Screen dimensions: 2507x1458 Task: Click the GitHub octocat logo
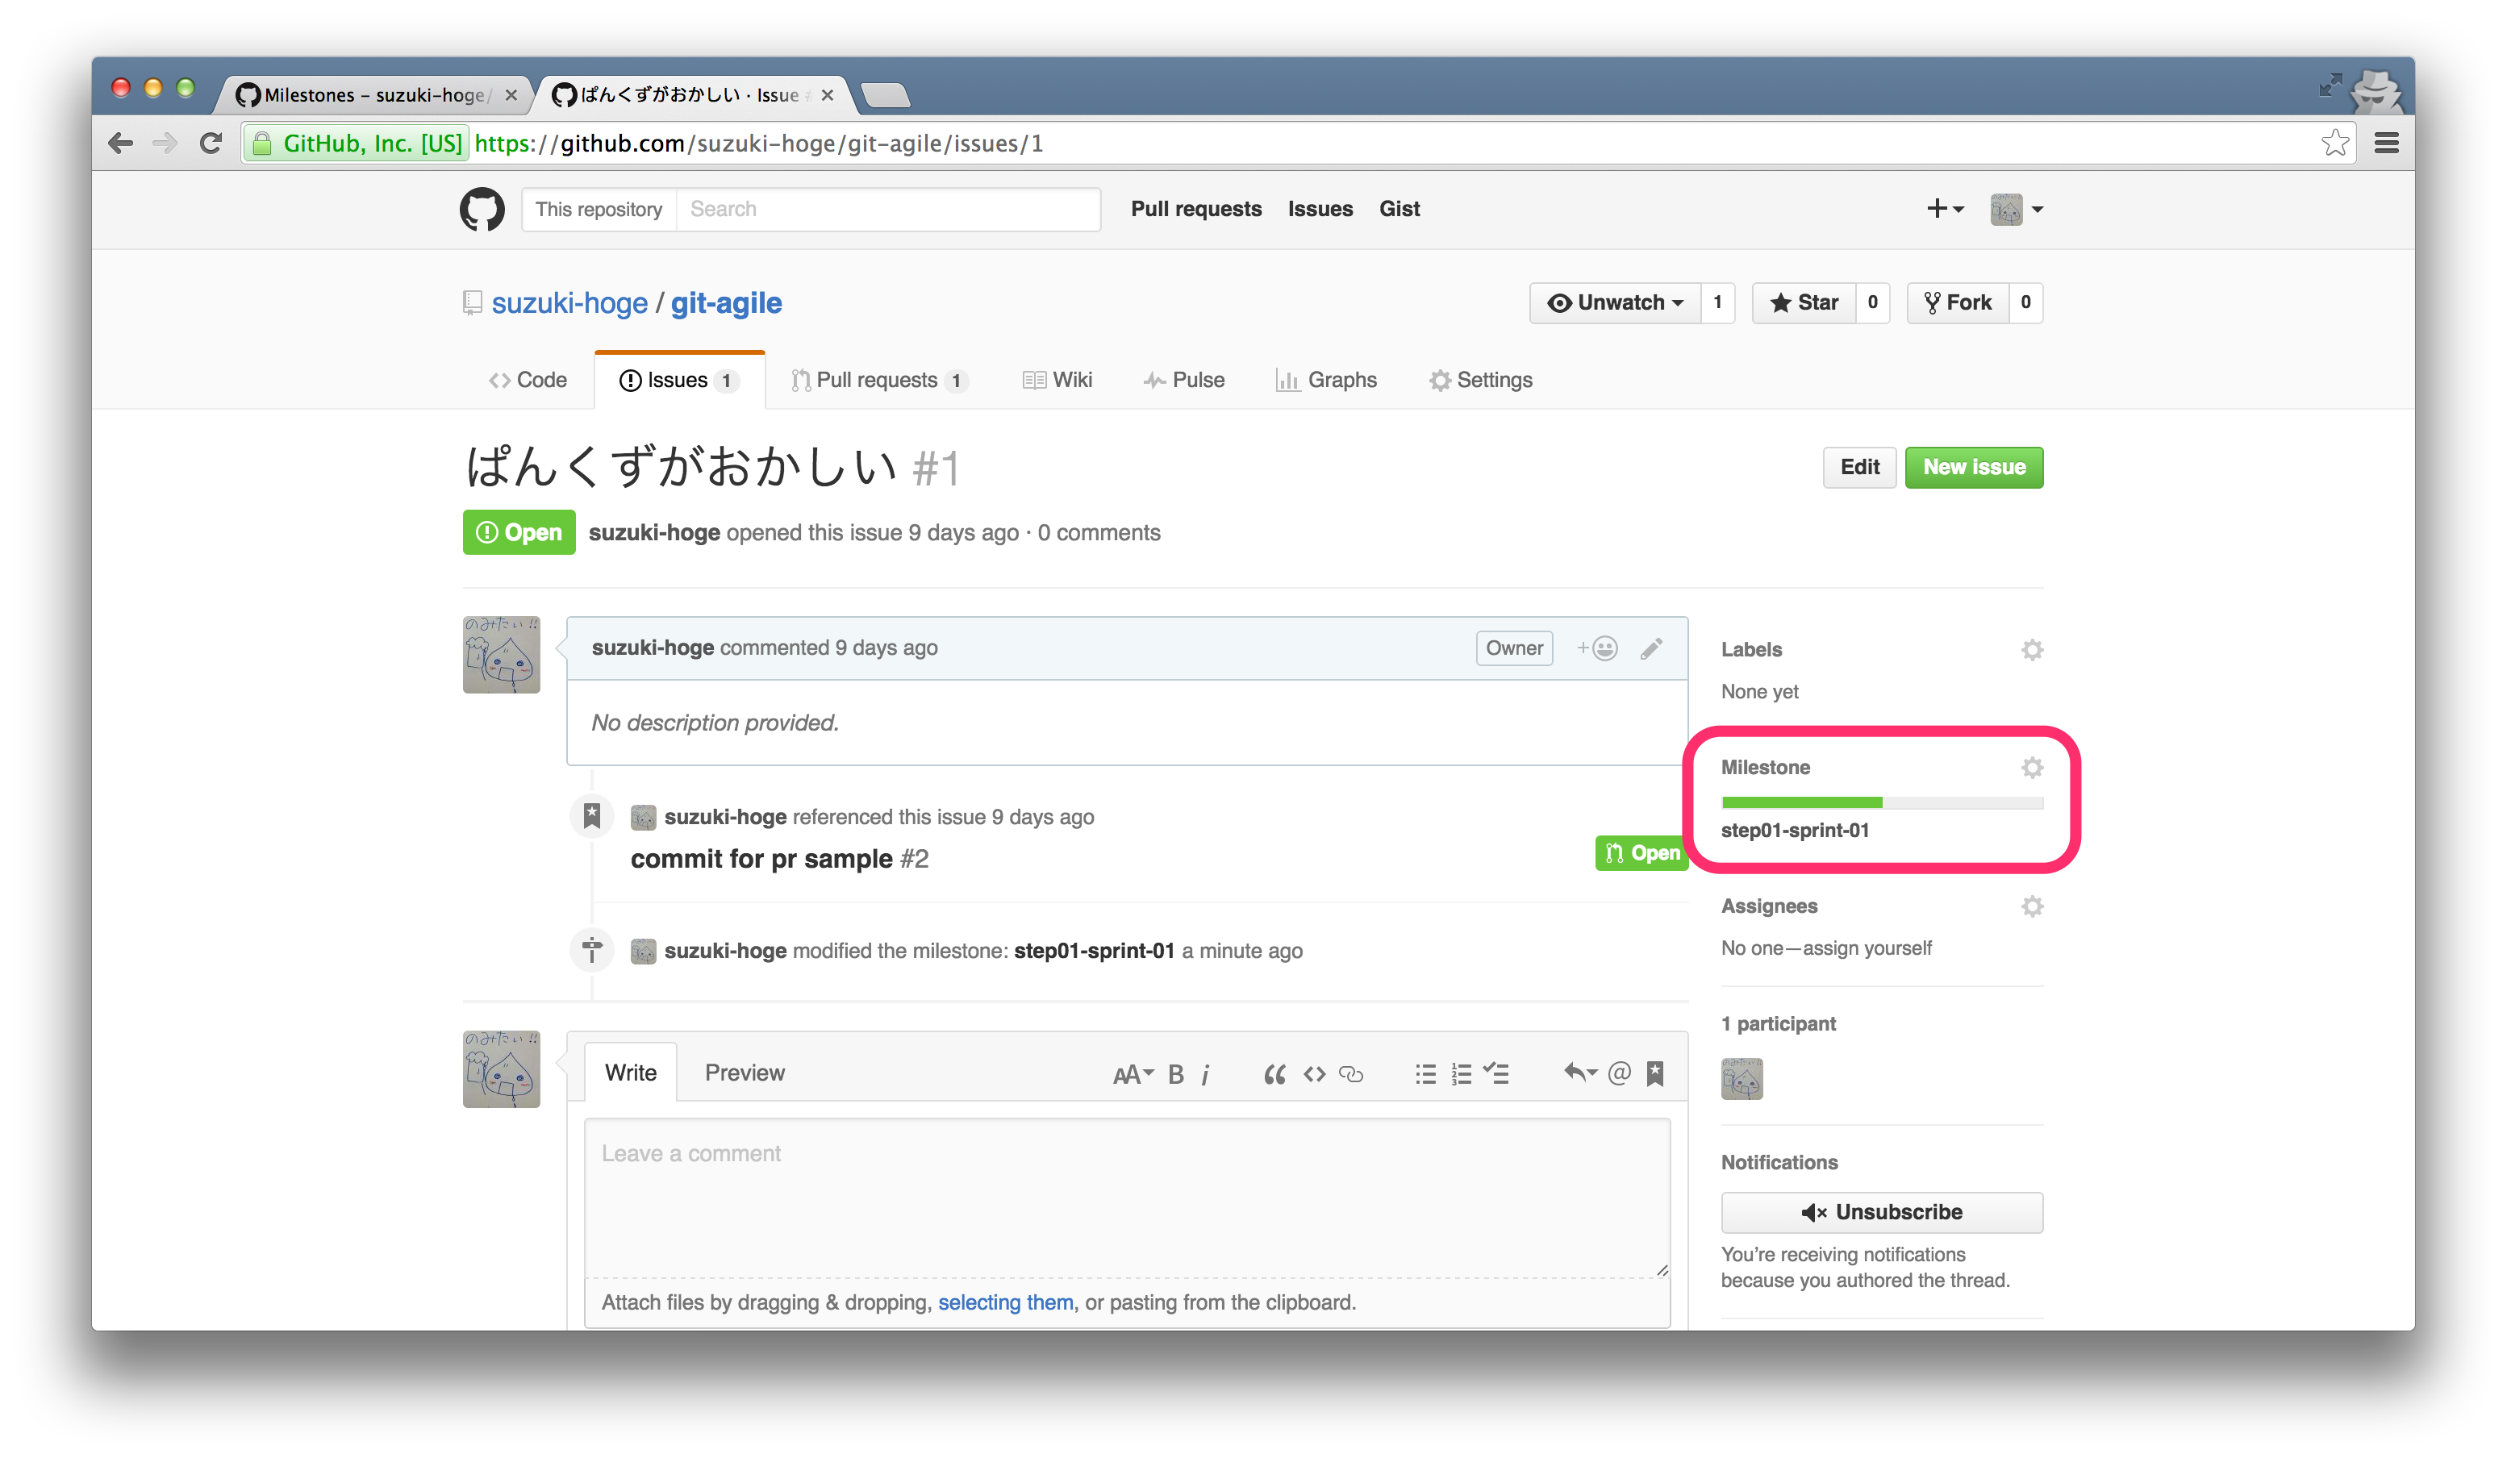[x=482, y=209]
